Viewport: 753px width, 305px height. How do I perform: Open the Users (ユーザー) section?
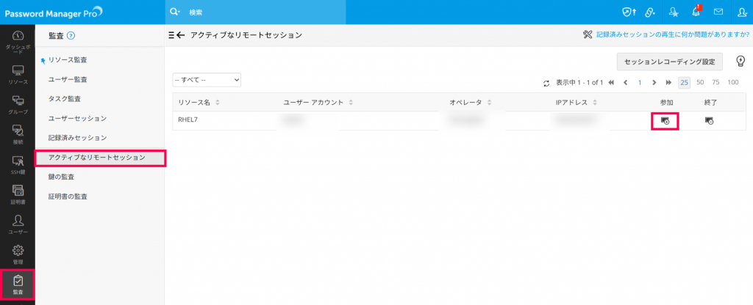pyautogui.click(x=18, y=225)
